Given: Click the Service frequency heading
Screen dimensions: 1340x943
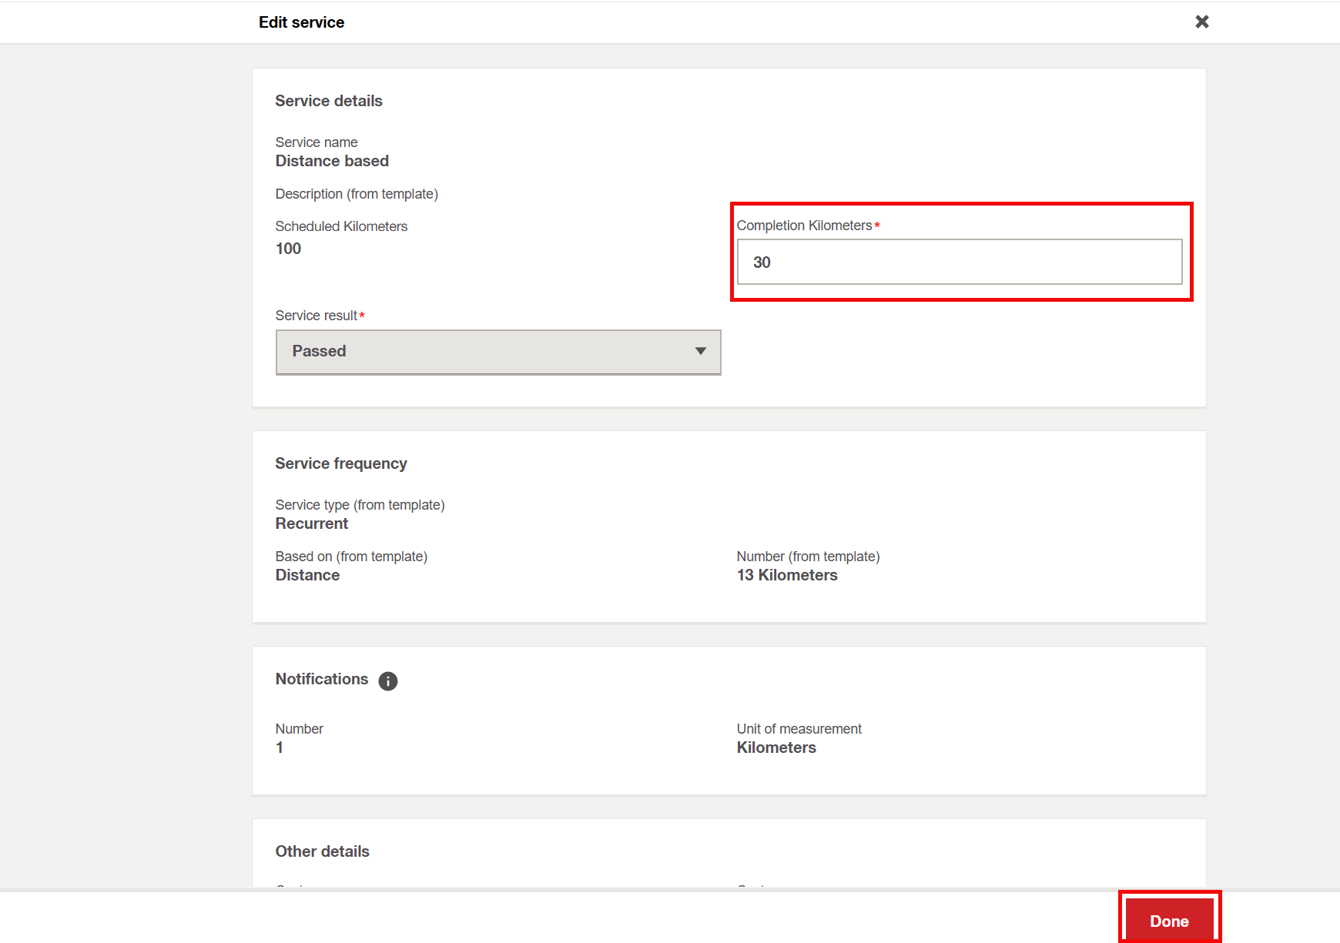Looking at the screenshot, I should pyautogui.click(x=341, y=463).
